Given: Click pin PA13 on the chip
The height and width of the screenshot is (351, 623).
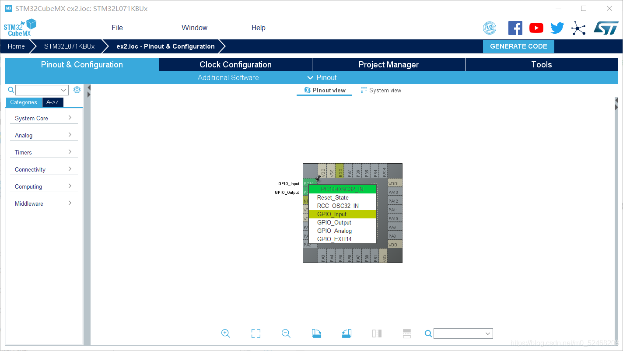Looking at the screenshot, I should (395, 192).
